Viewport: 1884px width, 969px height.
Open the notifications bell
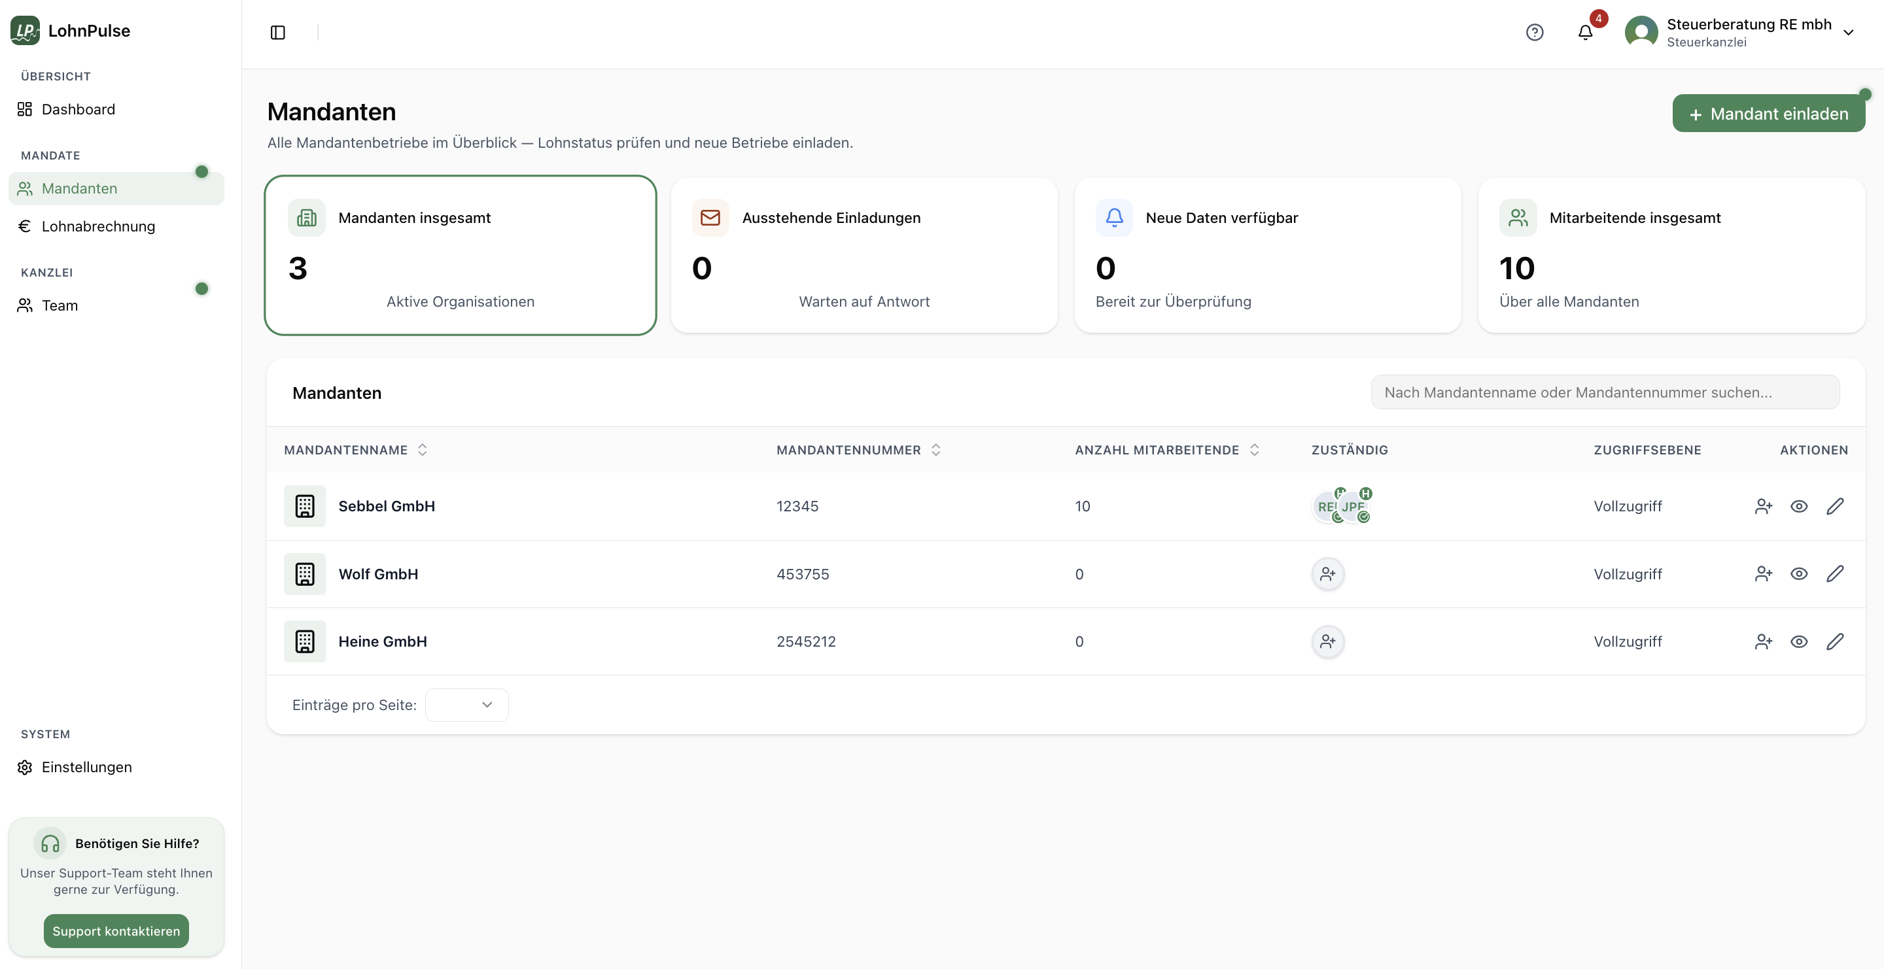(x=1585, y=32)
